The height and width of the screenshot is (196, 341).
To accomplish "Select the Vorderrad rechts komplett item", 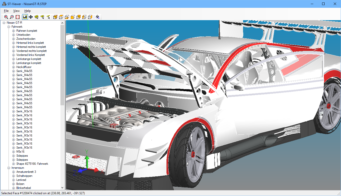I will point(31,51).
